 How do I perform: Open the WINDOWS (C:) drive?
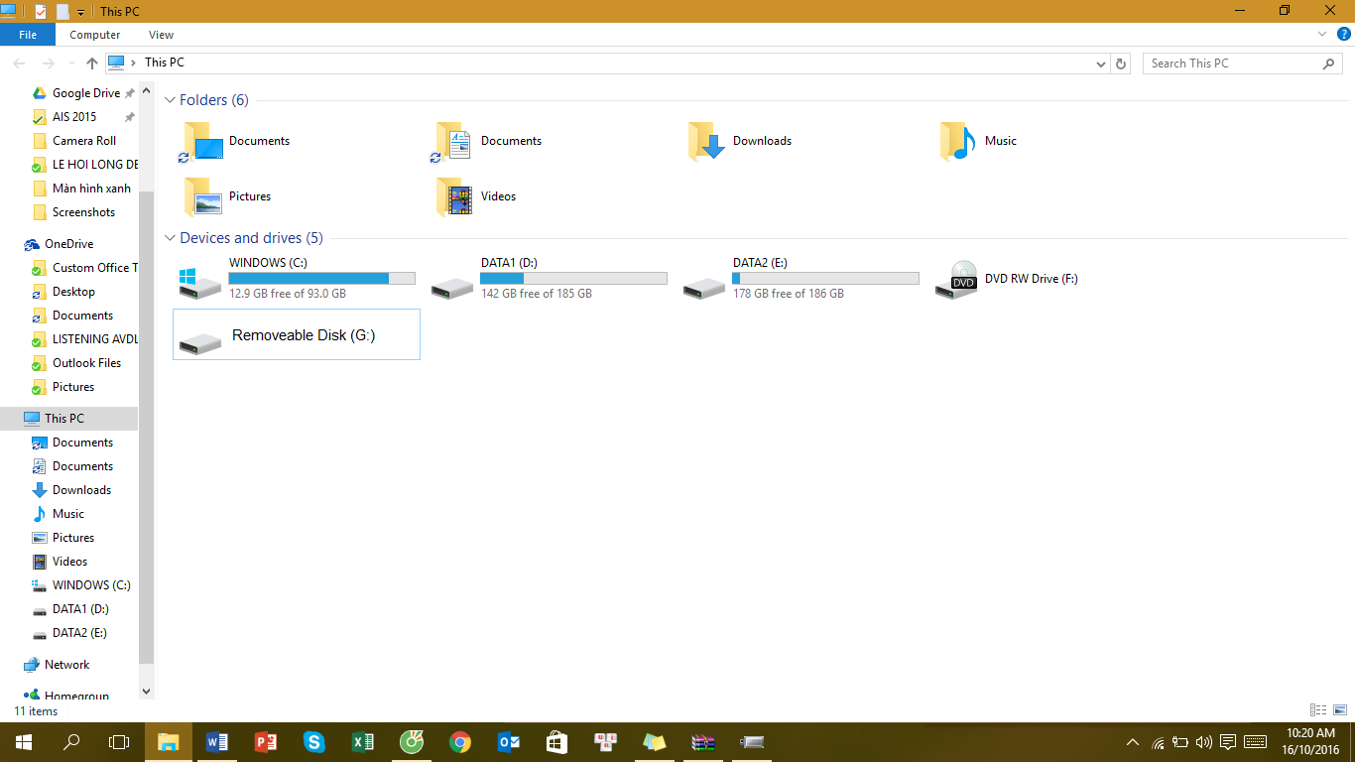[268, 278]
